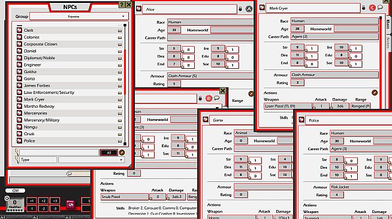Screen dimensions: 392x219
Task: Click Career Path field on Mark Cryer sheet
Action: [x=334, y=36]
